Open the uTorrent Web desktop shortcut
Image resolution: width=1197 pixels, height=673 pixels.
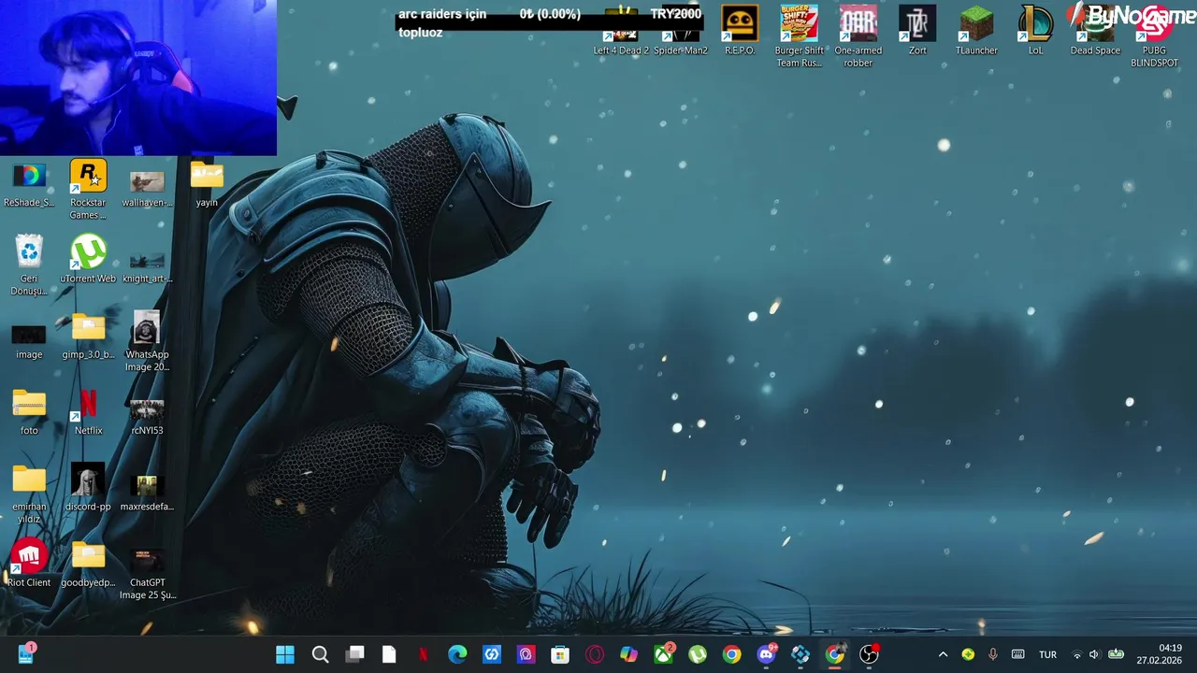pyautogui.click(x=88, y=259)
